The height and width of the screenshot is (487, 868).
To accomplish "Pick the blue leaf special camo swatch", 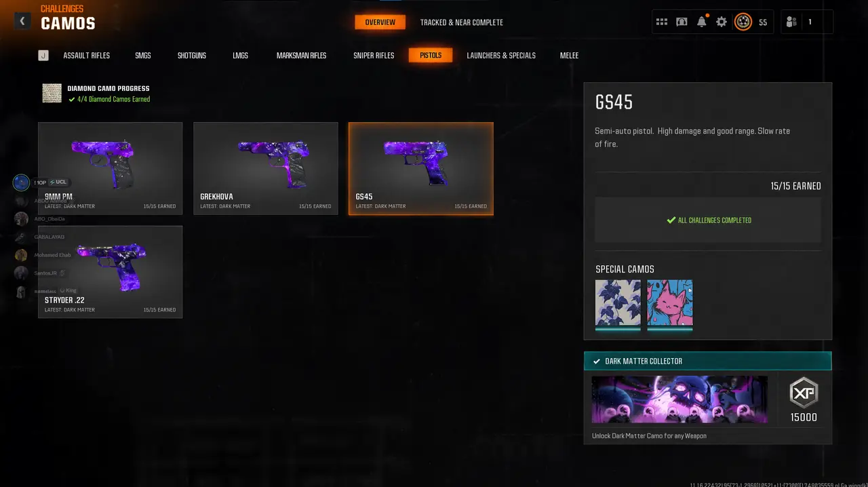I will pos(618,303).
